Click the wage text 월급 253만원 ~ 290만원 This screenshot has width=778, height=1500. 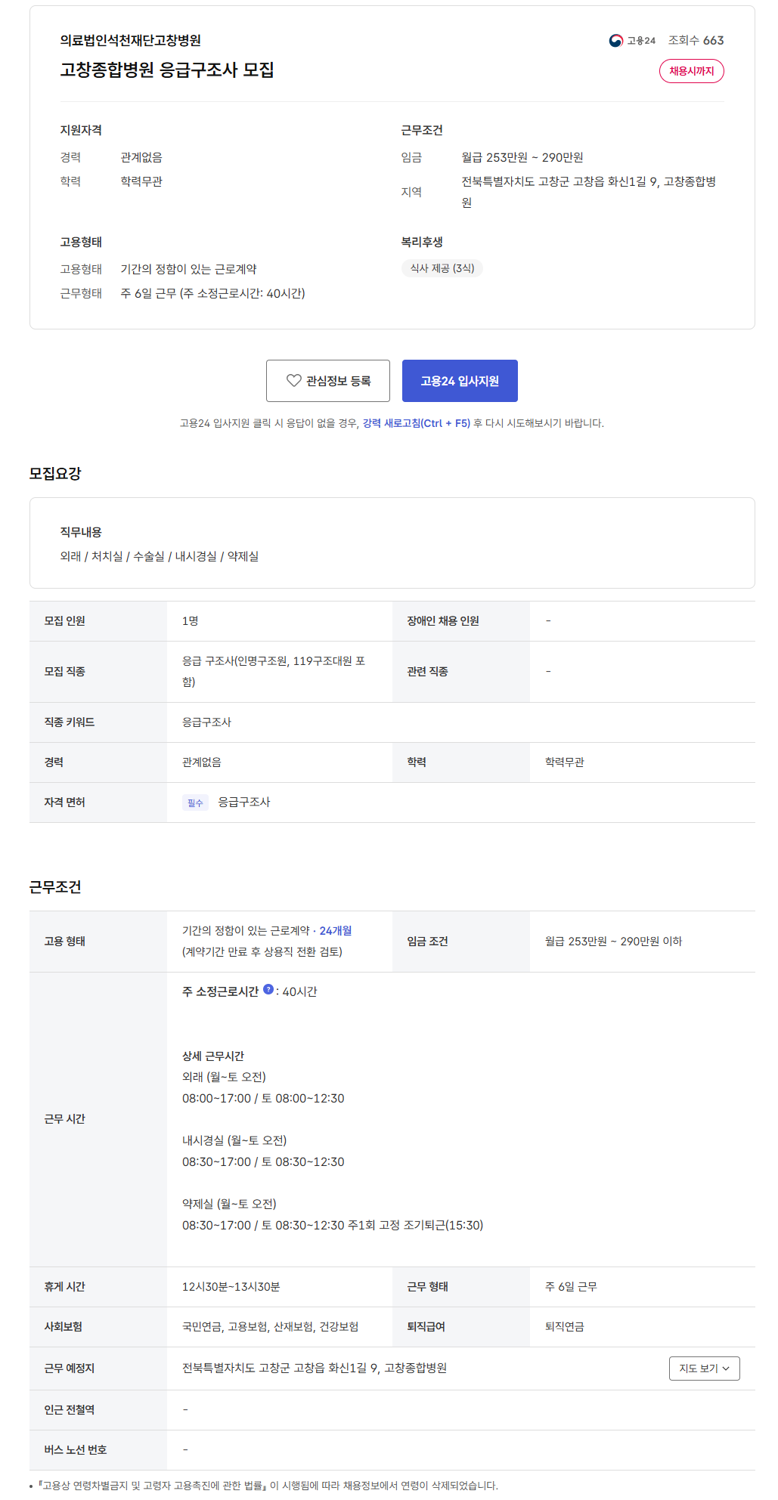pyautogui.click(x=522, y=157)
